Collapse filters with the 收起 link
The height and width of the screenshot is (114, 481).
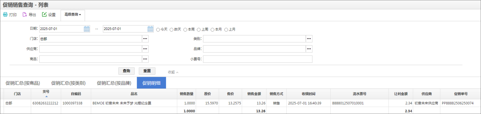point(173,72)
